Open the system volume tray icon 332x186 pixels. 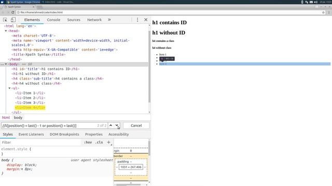(x=316, y=2)
